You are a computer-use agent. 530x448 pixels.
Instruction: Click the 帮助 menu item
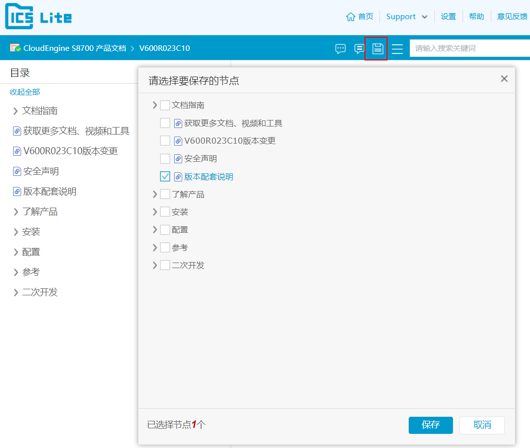[x=476, y=16]
